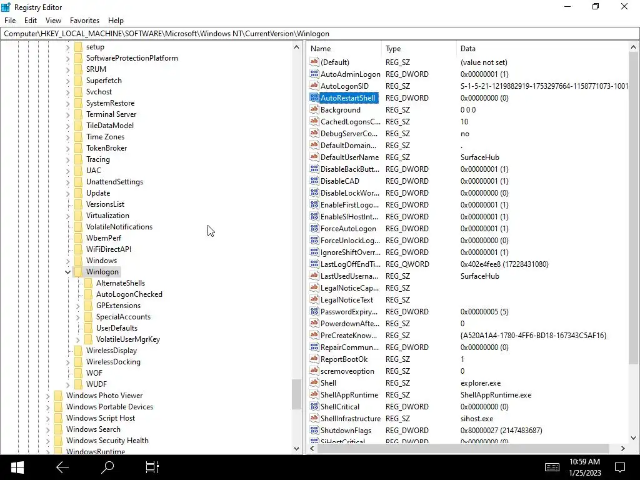Screen dimensions: 640x480
Task: Expand the SoftwareProtectionPlatform key
Action: point(67,58)
